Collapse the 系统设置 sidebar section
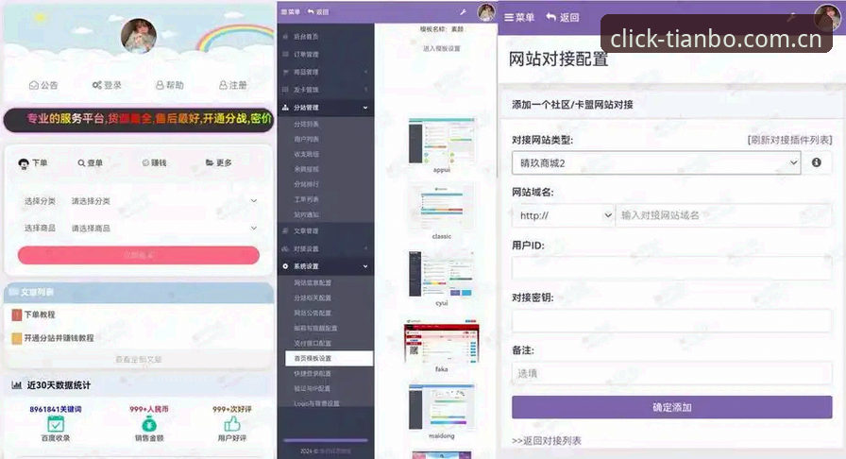 tap(326, 266)
